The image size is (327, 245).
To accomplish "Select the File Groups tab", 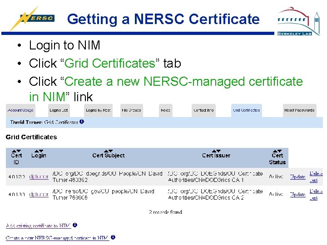I will click(131, 110).
